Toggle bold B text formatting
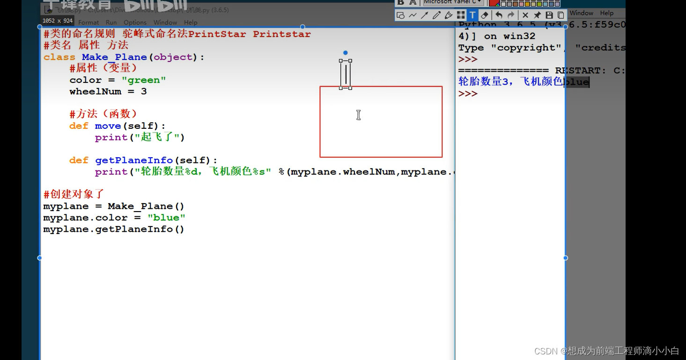Viewport: 686px width, 360px height. [401, 2]
